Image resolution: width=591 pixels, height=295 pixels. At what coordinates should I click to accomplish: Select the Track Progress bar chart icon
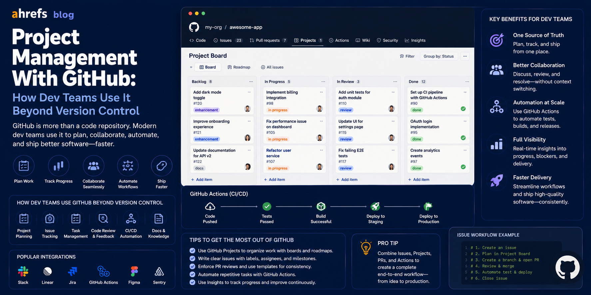click(59, 166)
